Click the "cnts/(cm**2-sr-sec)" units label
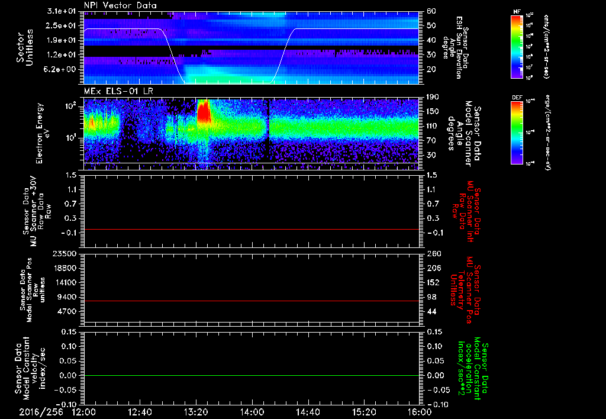This screenshot has width=606, height=419. point(546,46)
